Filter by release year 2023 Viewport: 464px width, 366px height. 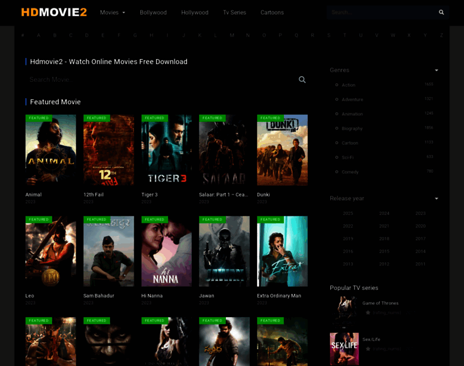(x=421, y=213)
